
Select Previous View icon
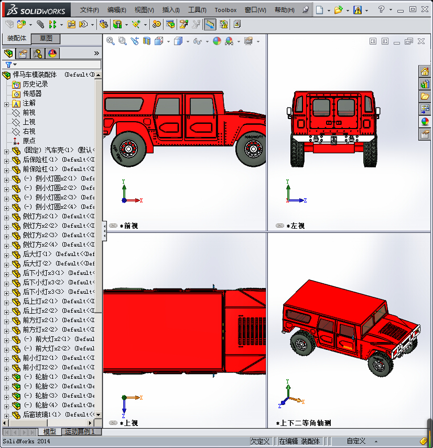pyautogui.click(x=135, y=41)
